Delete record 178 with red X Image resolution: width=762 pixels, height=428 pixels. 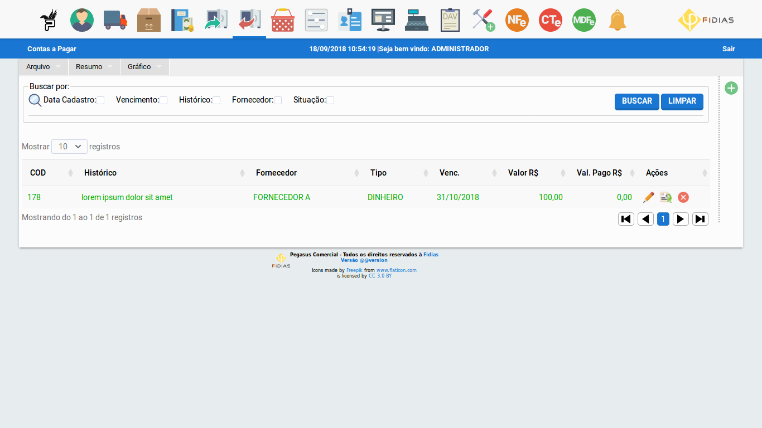683,197
